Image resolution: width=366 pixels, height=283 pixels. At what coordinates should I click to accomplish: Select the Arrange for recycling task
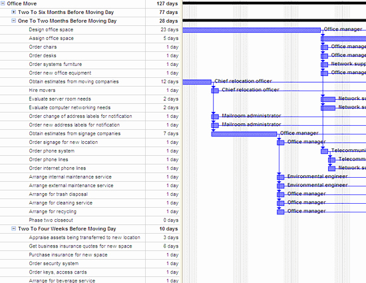tap(53, 211)
